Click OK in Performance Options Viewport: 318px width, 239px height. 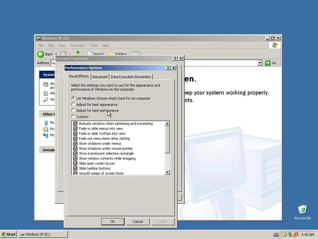click(112, 222)
